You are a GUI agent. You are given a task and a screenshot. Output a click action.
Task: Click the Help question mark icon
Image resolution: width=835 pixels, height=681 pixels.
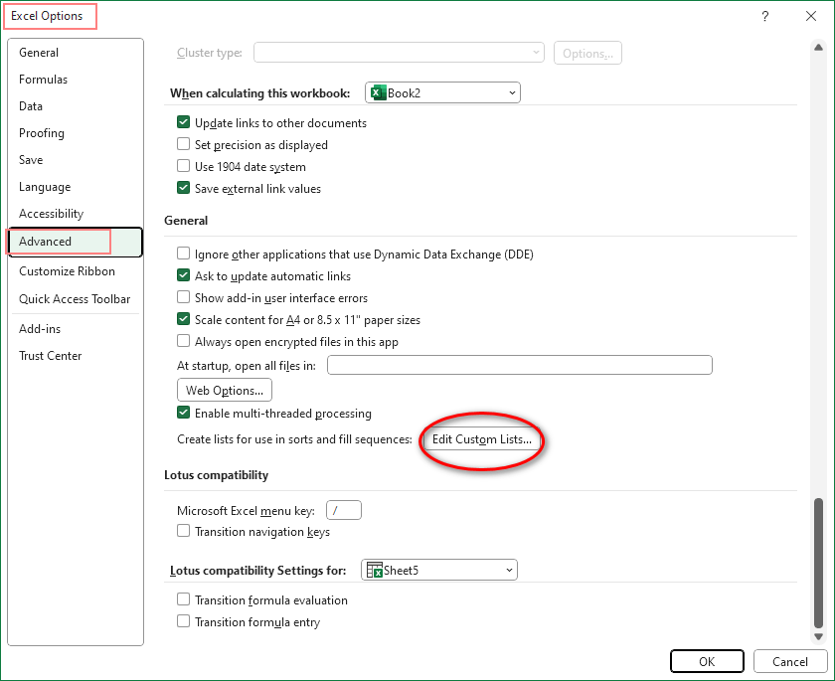764,16
